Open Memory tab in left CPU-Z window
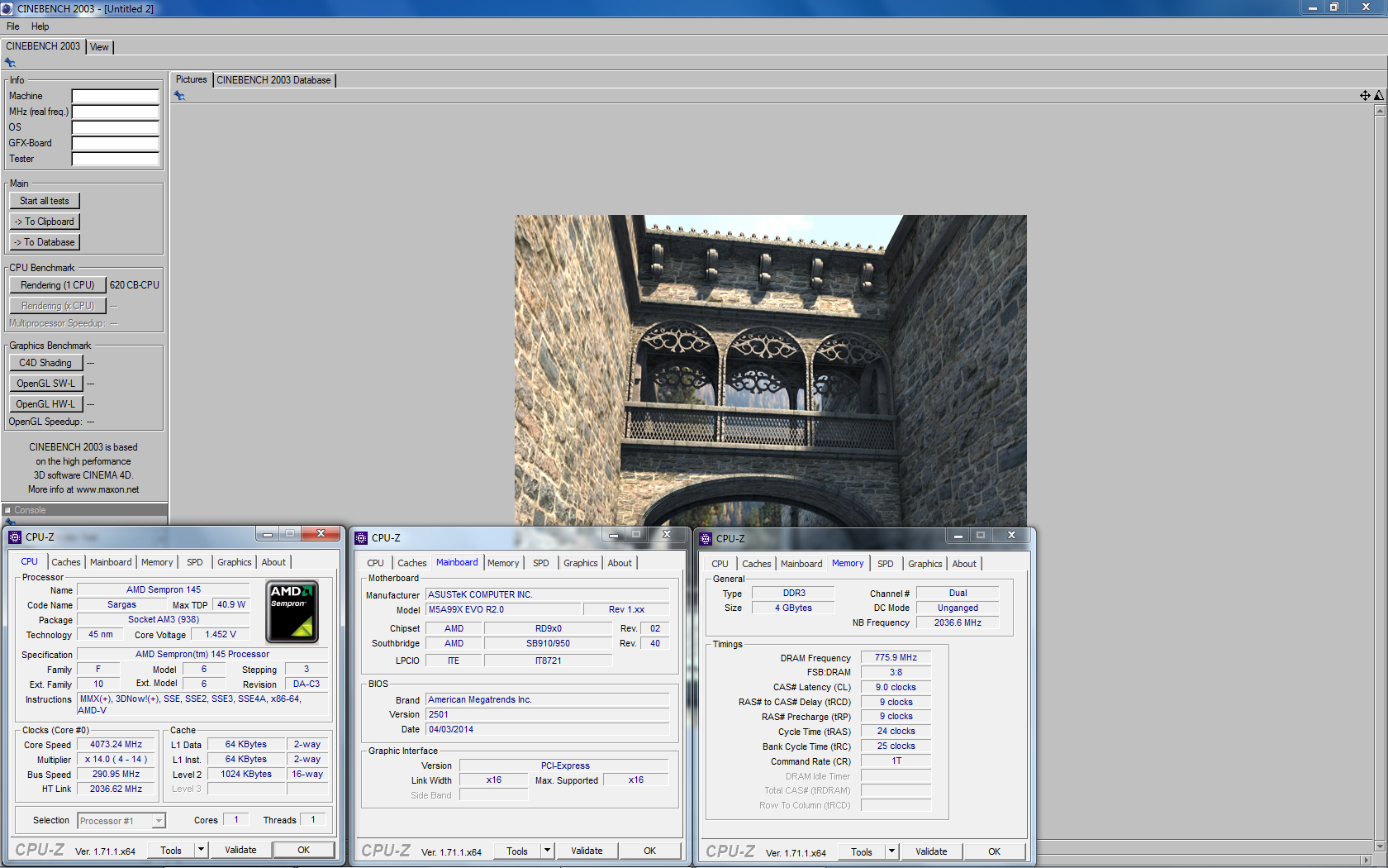This screenshot has width=1388, height=868. point(157,562)
